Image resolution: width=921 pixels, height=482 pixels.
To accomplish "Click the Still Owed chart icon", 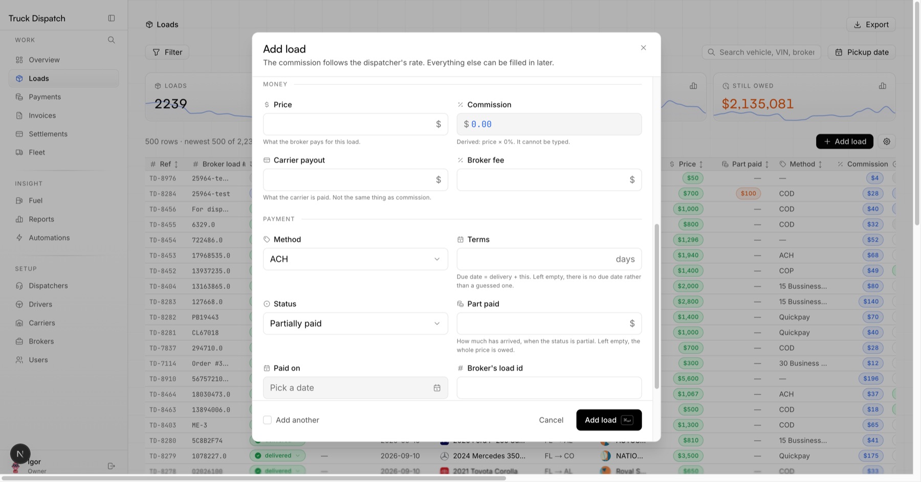I will coord(883,86).
